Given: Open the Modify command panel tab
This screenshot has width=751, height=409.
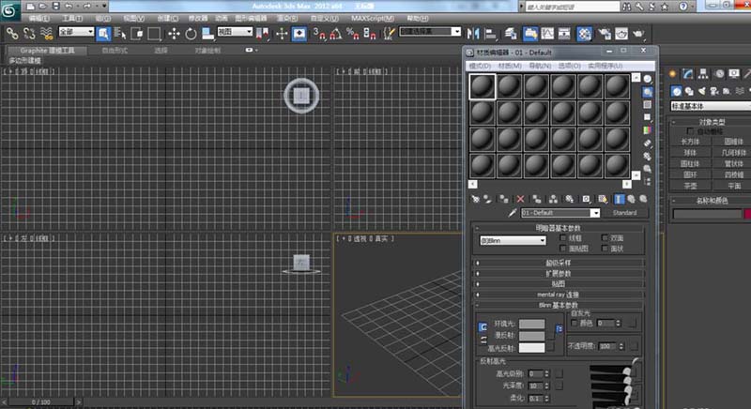Looking at the screenshot, I should pyautogui.click(x=688, y=74).
